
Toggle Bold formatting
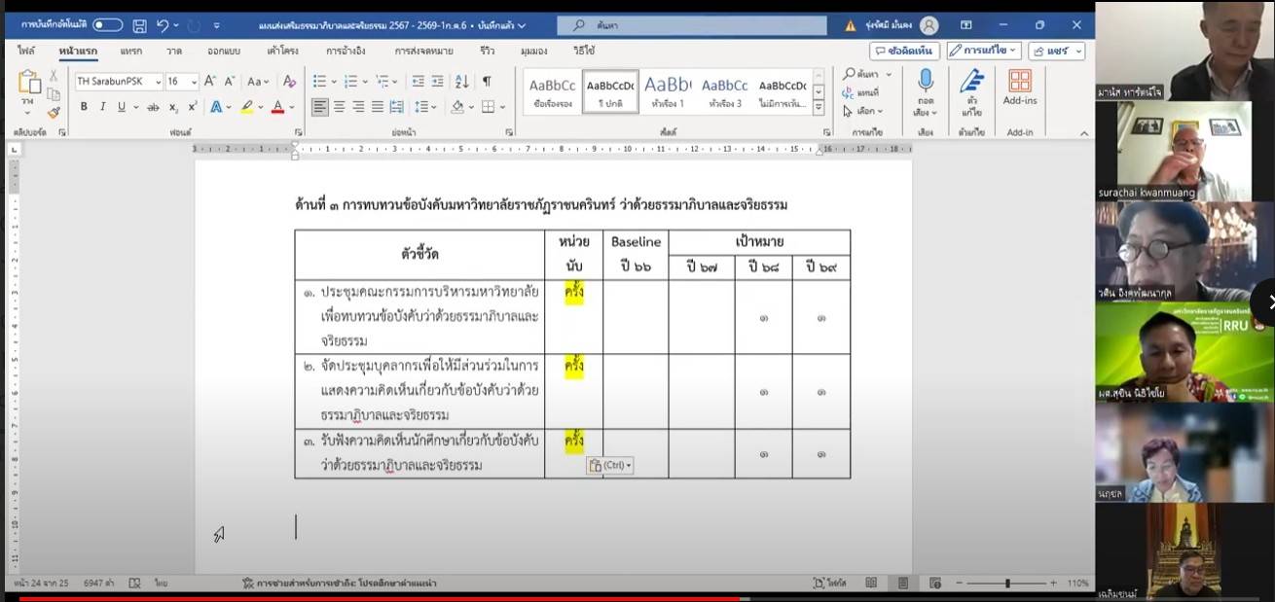[x=85, y=107]
